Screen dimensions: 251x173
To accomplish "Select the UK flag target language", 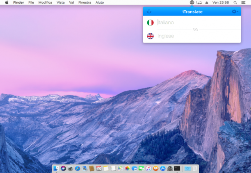I will (x=150, y=36).
